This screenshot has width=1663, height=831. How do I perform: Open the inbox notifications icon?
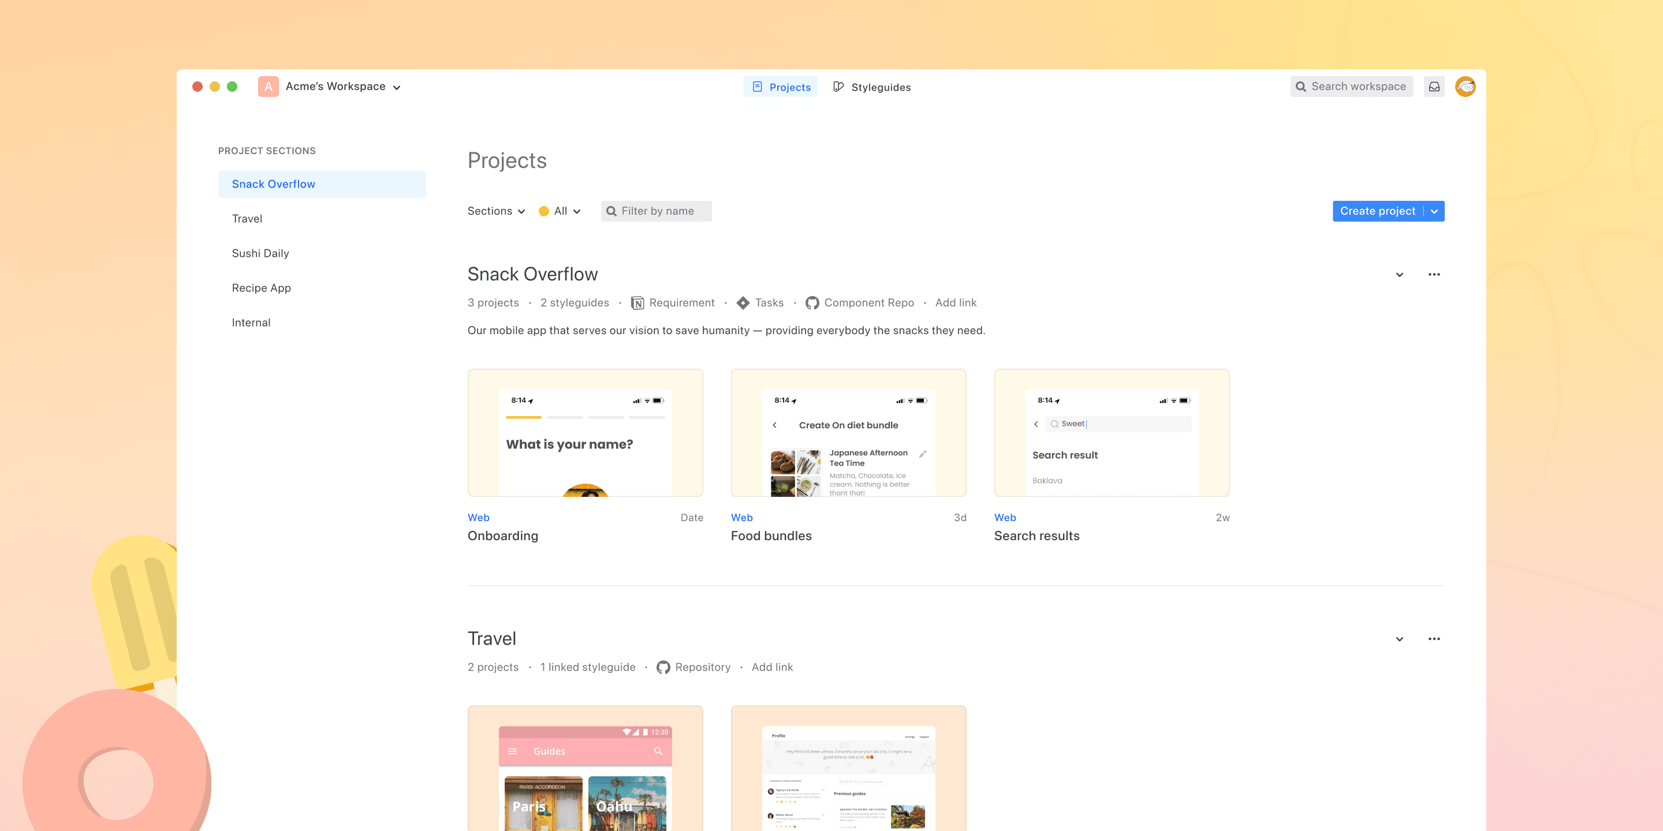[x=1434, y=87]
